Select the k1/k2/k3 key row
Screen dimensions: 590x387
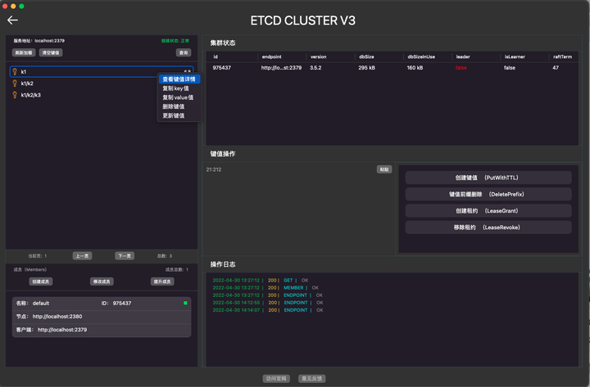click(x=102, y=95)
